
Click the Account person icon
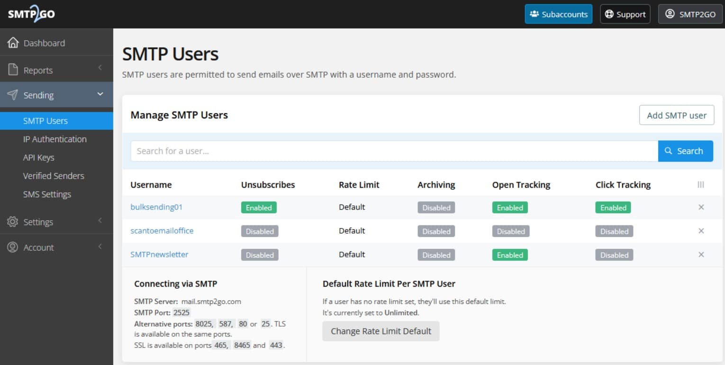(x=13, y=247)
